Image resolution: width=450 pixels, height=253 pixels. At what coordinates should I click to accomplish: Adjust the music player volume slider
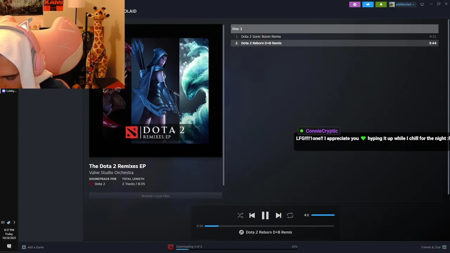[x=323, y=215]
